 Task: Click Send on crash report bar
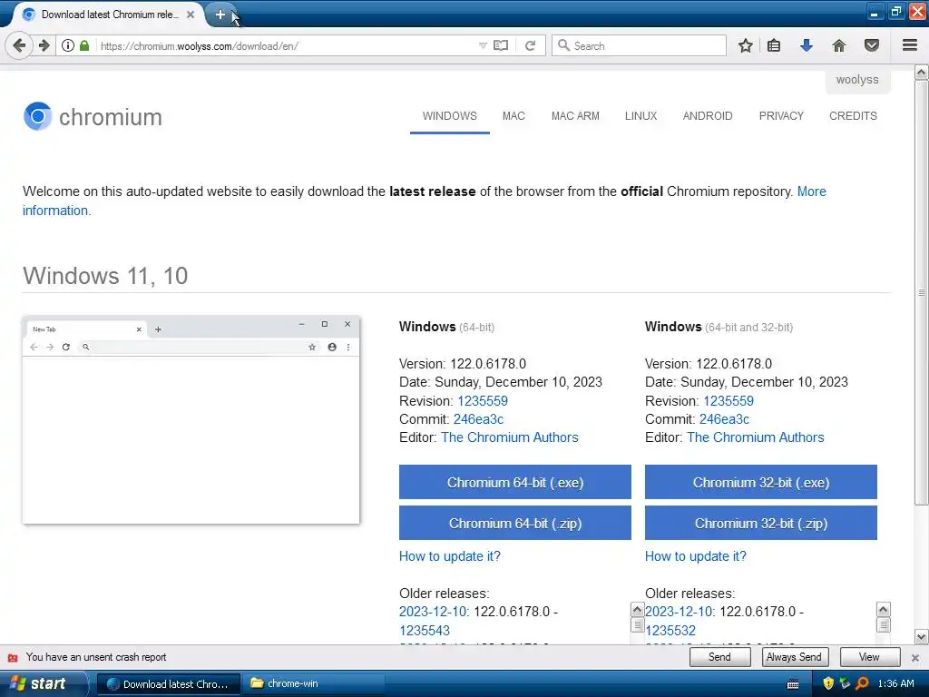[719, 657]
